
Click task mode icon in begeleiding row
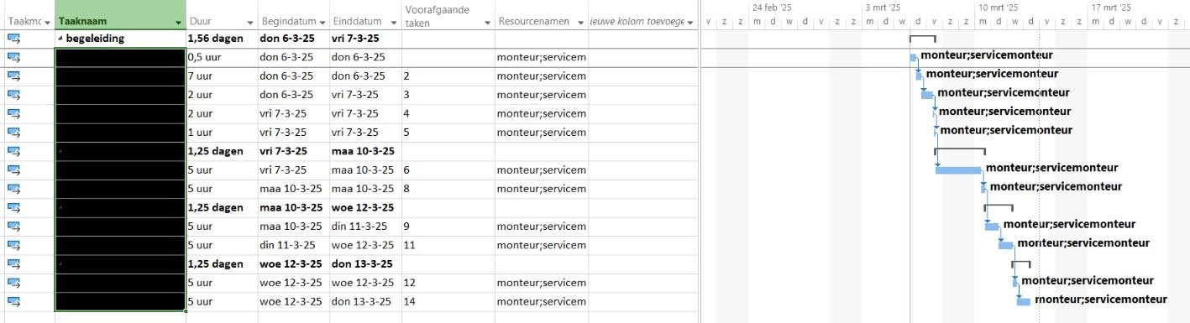14,39
